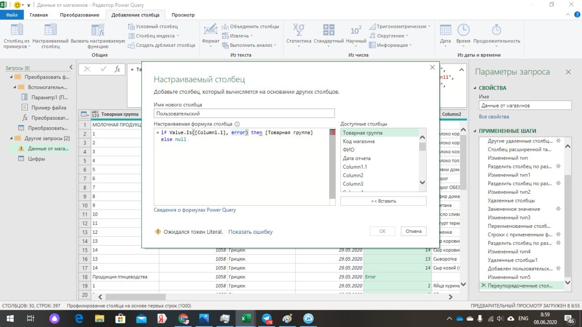Click the Время clock icon
582x327 pixels.
(463, 30)
